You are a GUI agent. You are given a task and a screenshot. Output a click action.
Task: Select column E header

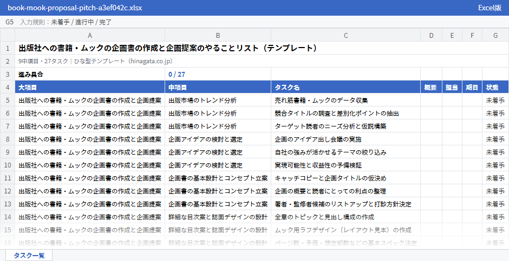[452, 35]
